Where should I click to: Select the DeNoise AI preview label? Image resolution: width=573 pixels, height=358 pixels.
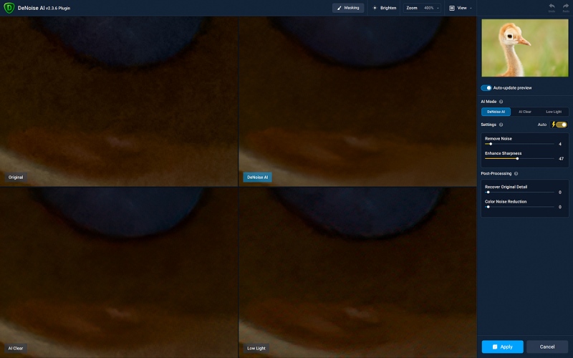[x=257, y=177]
